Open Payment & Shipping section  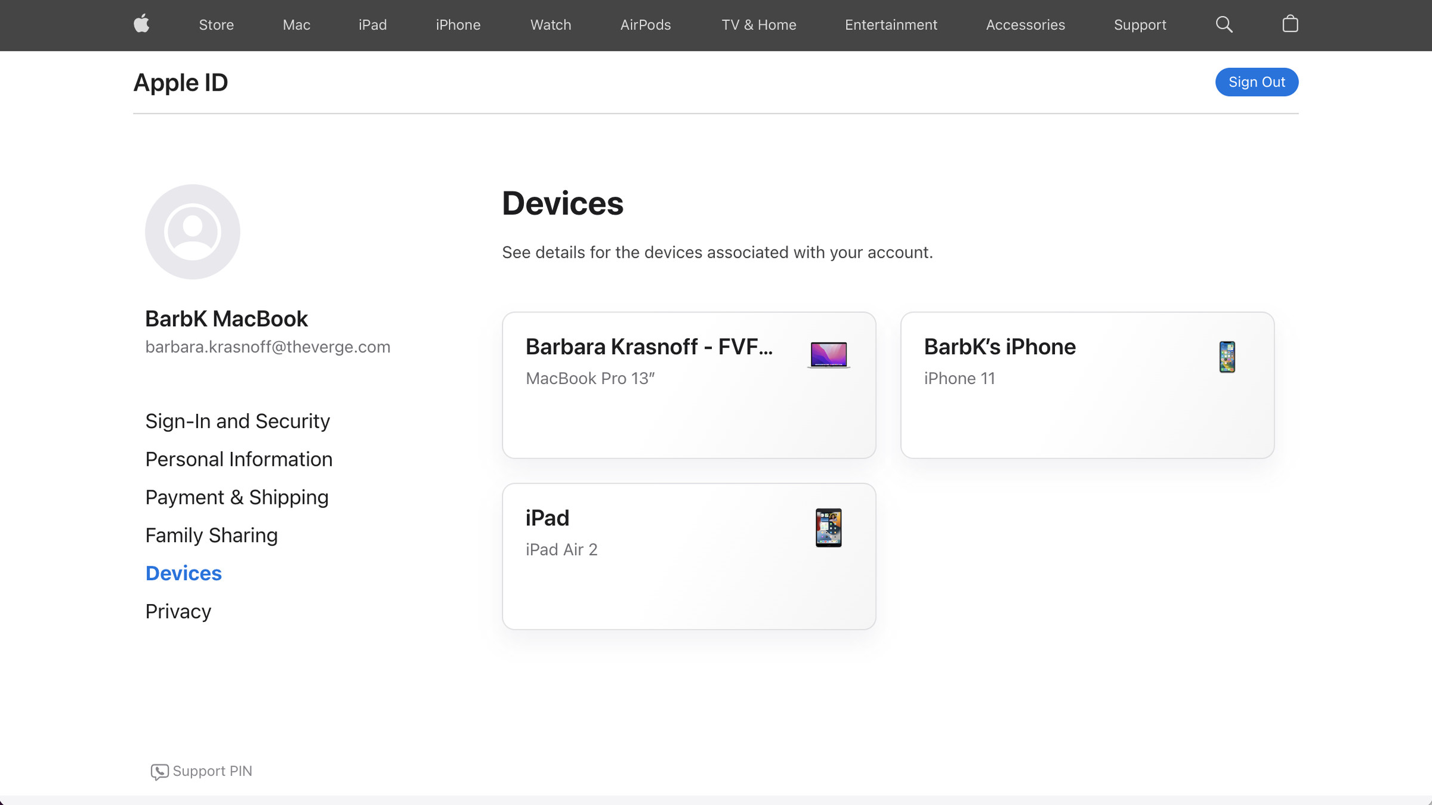(236, 496)
